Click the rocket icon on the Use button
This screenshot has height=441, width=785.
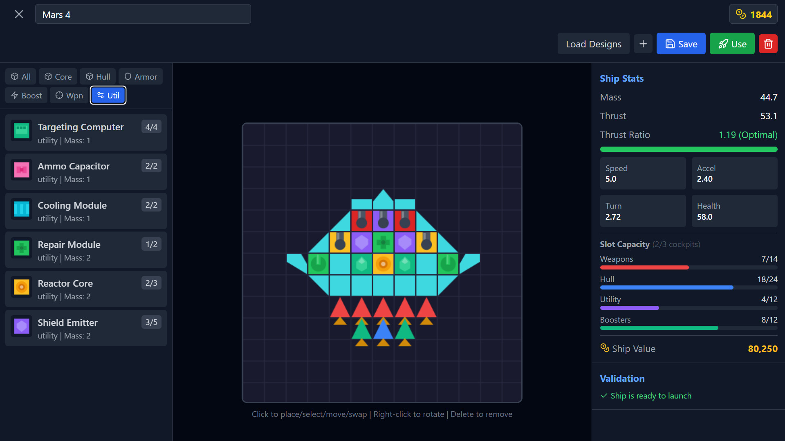[724, 44]
